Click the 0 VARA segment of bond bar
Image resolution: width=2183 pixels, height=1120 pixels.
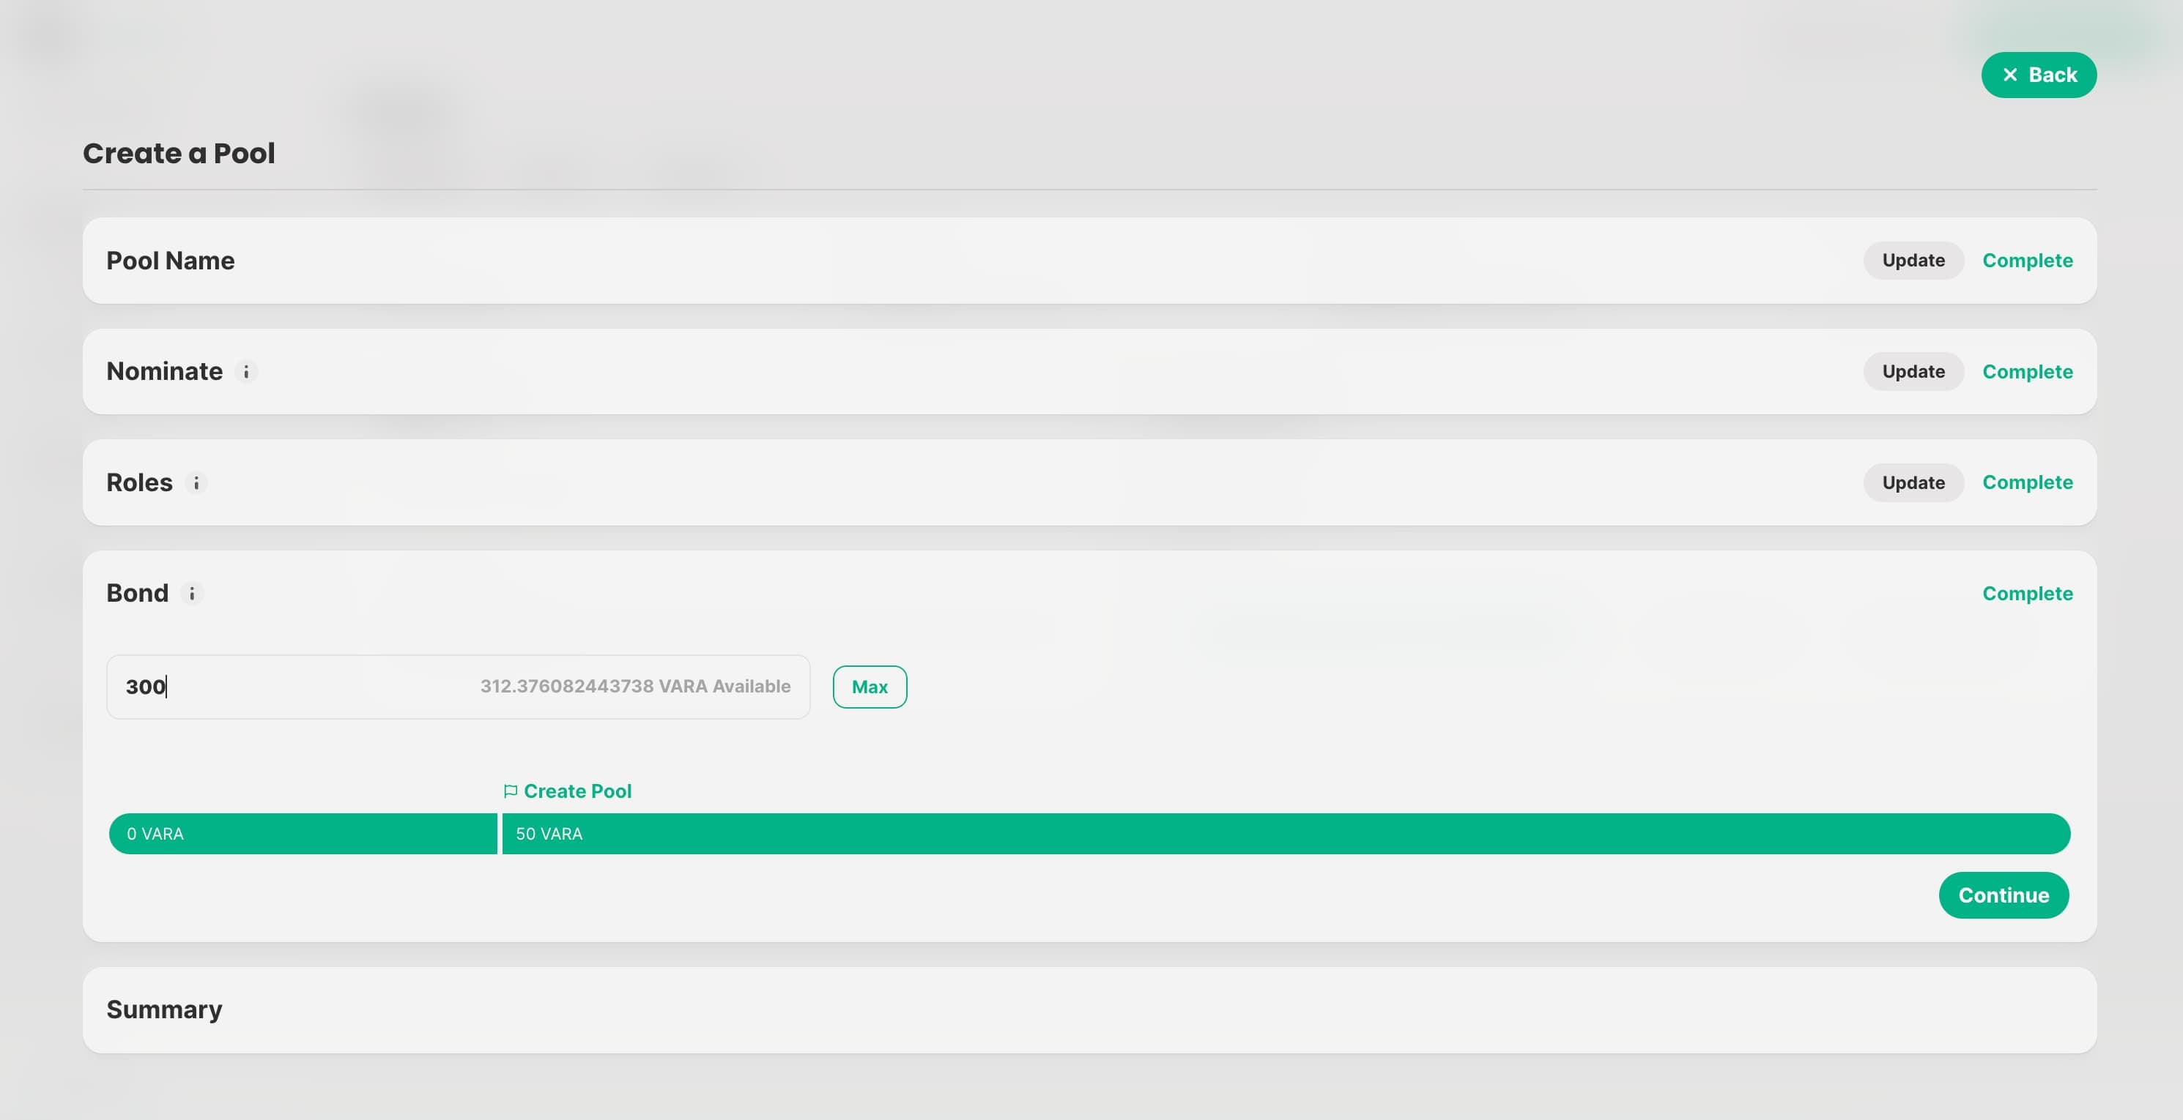tap(303, 834)
